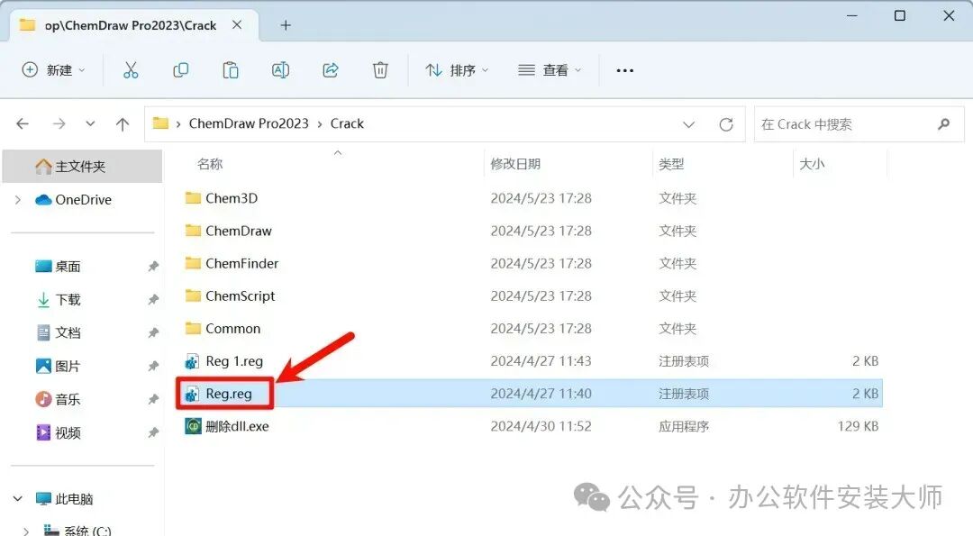Viewport: 973px width, 536px height.
Task: Unpin 文档 using its pin icon
Action: [x=152, y=333]
